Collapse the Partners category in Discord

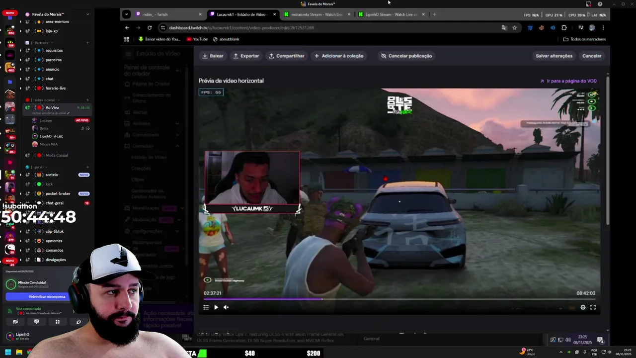tap(41, 43)
